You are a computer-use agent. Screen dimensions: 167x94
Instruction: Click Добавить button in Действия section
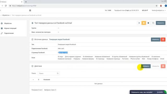[146, 66]
